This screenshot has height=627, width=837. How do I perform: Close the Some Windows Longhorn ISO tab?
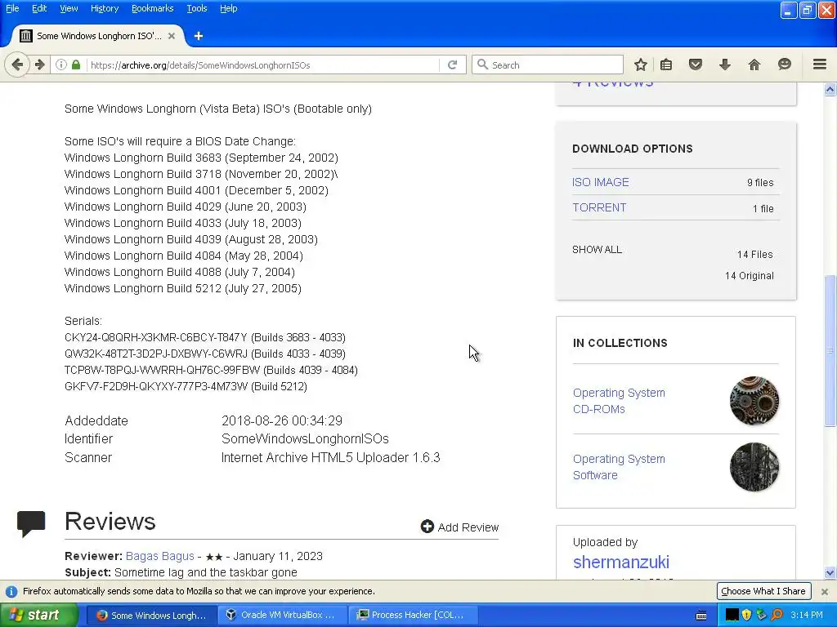(x=172, y=36)
